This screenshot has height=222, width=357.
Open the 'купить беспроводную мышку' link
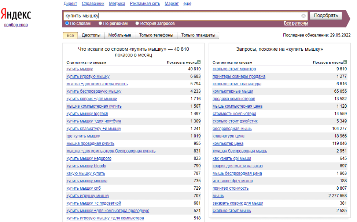pyautogui.click(x=94, y=92)
